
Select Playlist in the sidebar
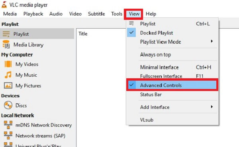tap(37, 34)
